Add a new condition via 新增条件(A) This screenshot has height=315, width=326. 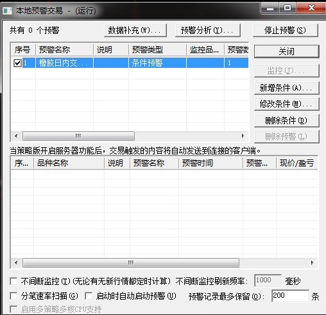pos(286,88)
